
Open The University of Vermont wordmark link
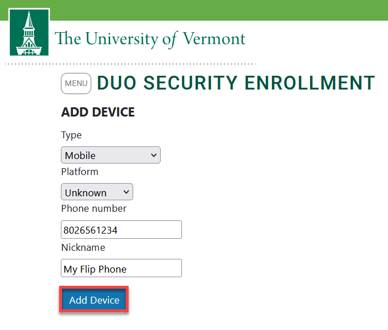[150, 39]
